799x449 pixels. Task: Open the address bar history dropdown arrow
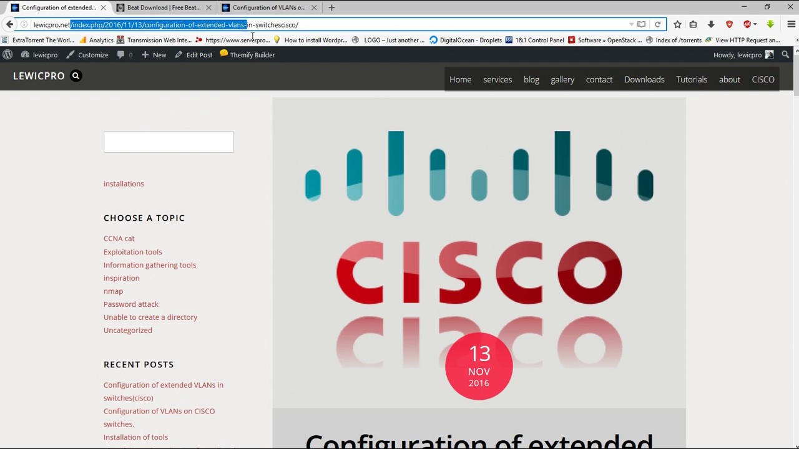click(x=631, y=24)
